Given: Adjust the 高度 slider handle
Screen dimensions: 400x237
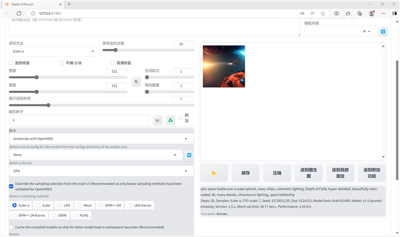Looking at the screenshot, I should (36, 92).
